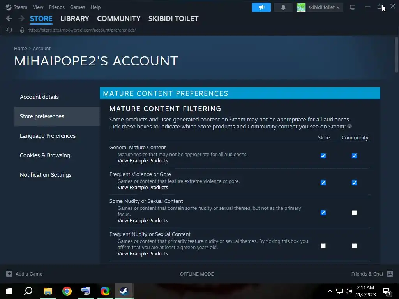Image resolution: width=399 pixels, height=299 pixels.
Task: Open Cookies & Browsing settings
Action: [x=57, y=155]
